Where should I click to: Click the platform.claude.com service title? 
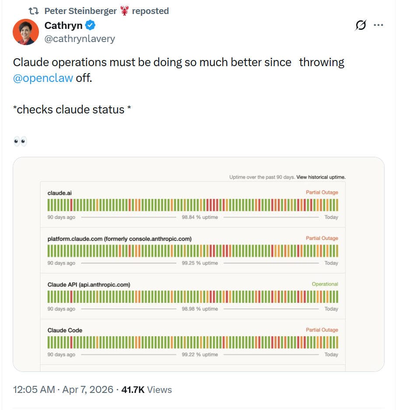[x=119, y=239]
